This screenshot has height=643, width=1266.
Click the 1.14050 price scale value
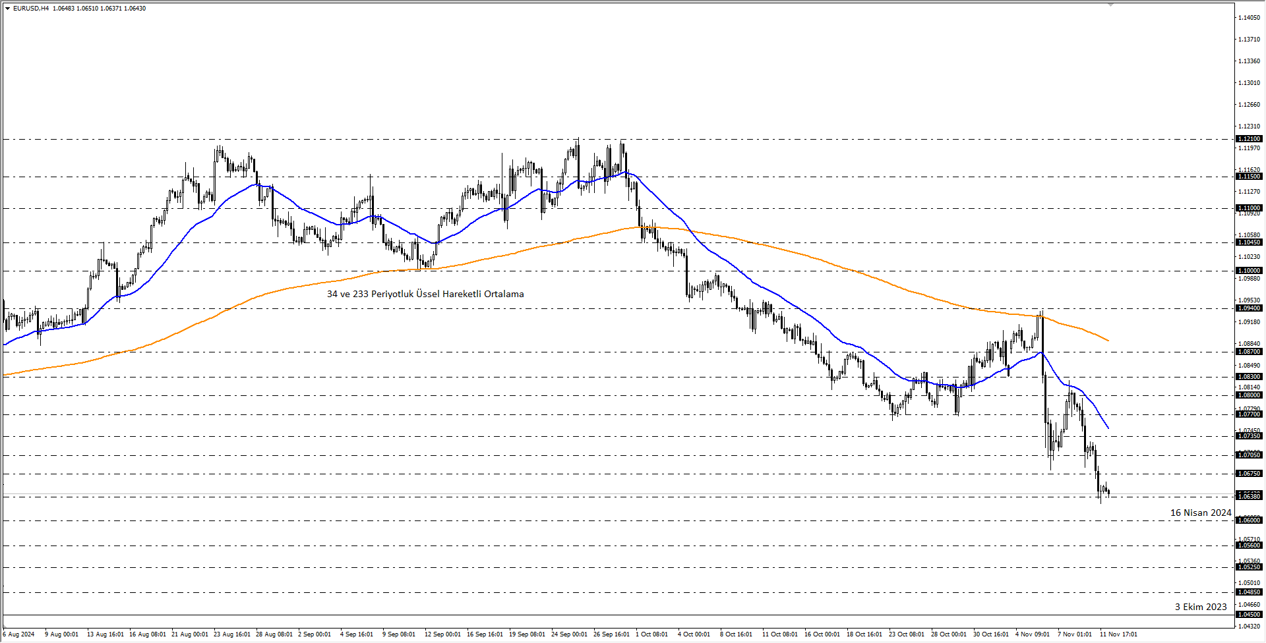[x=1249, y=18]
